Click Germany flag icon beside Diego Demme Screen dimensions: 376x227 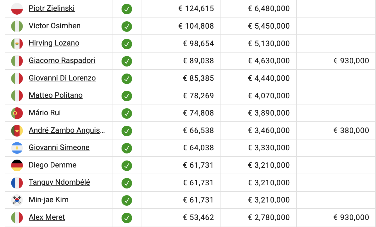pos(17,165)
